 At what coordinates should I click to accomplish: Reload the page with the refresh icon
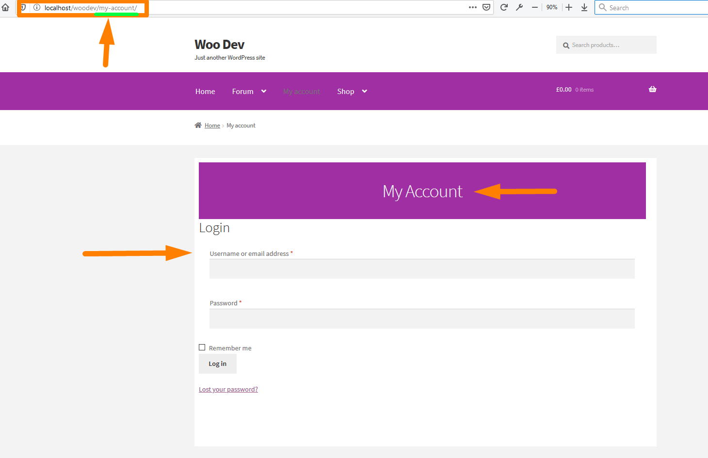pos(504,7)
